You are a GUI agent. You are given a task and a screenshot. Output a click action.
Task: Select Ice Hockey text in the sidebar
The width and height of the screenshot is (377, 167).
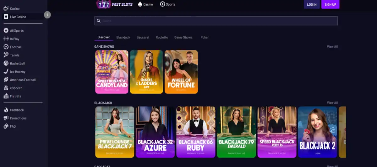coord(18,72)
